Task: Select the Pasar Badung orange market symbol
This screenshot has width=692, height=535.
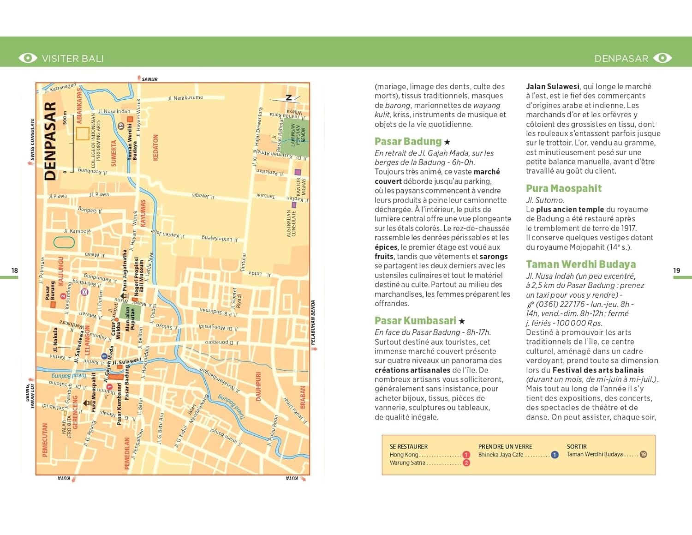Action: point(115,377)
